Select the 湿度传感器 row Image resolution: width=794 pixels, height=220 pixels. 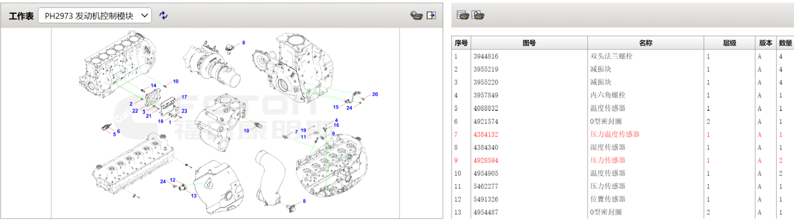pyautogui.click(x=608, y=147)
